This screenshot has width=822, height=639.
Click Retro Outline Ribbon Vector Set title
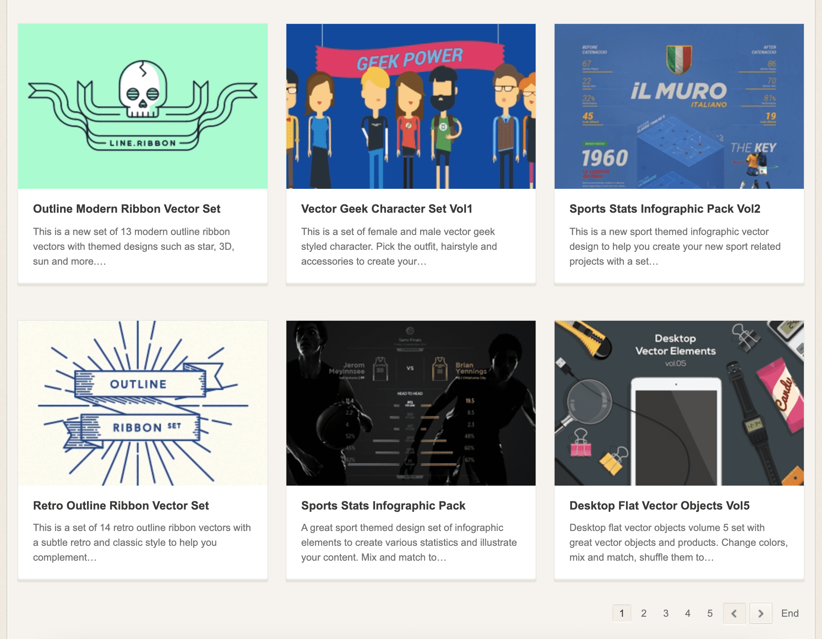coord(121,505)
